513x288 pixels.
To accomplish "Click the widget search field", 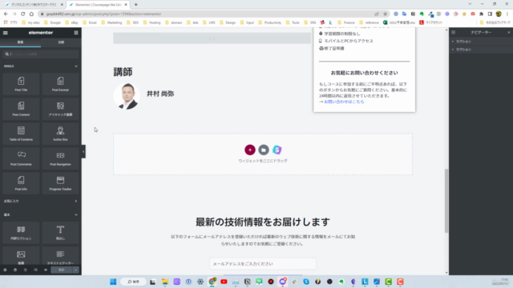I will 41,54.
